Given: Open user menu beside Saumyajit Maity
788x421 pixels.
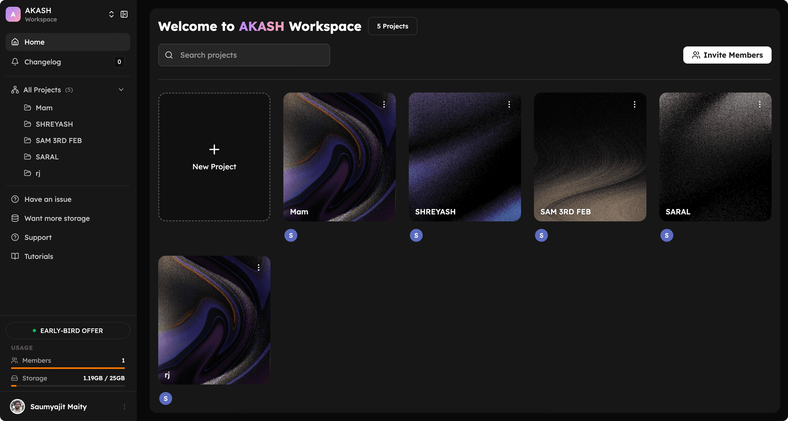Looking at the screenshot, I should (124, 407).
